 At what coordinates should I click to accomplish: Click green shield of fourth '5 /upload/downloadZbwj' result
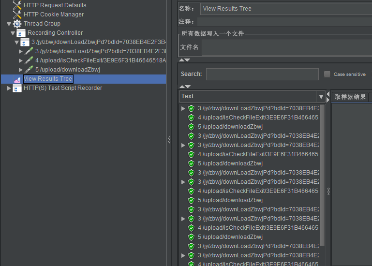pos(191,237)
